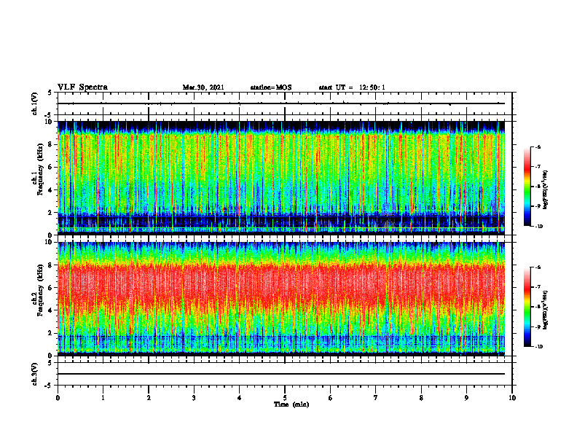Viewport: 577px width, 446px height.
Task: Click the ch.1 color bar axis title
Action: (x=546, y=190)
